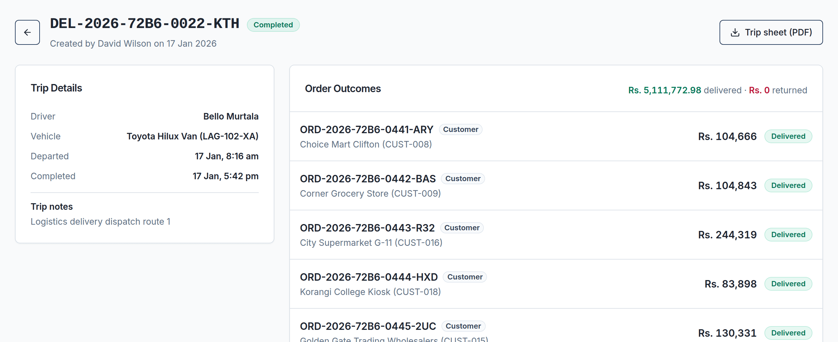Screen dimensions: 838x342
Task: Click Korangi College Kiosk (CUST-018)
Action: point(370,292)
